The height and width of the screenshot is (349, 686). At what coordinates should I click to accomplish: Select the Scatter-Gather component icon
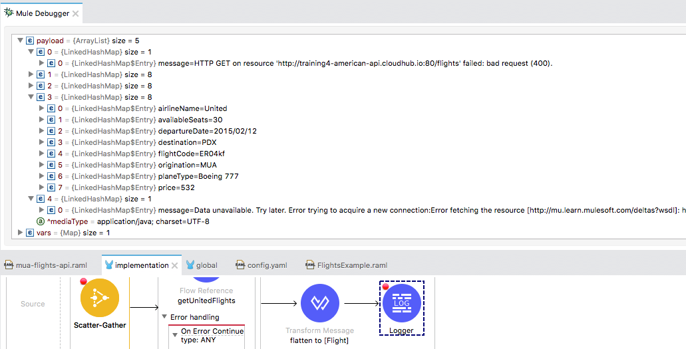click(x=100, y=298)
